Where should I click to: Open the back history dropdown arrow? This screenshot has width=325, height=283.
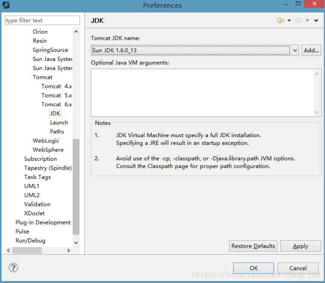[289, 21]
